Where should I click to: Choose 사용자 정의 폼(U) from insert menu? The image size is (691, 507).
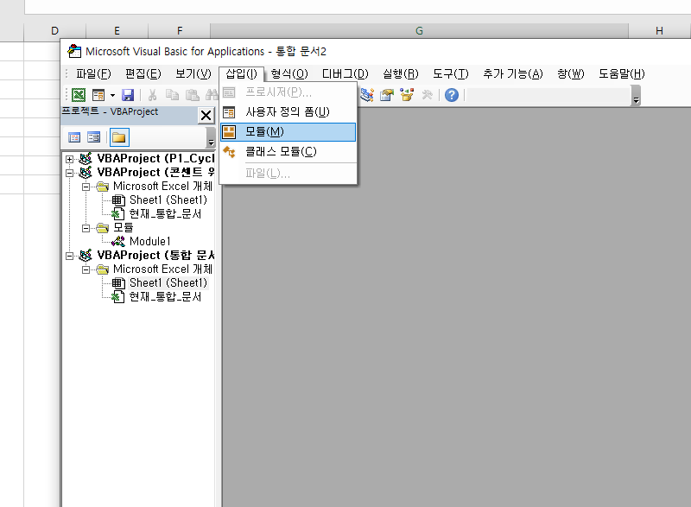point(288,112)
